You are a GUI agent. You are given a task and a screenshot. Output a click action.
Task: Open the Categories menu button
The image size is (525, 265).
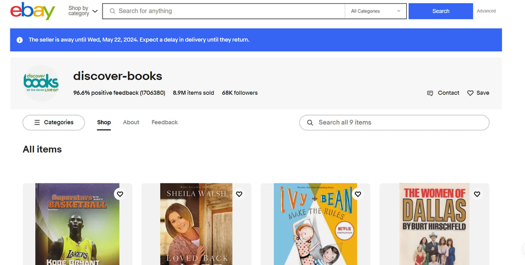54,123
